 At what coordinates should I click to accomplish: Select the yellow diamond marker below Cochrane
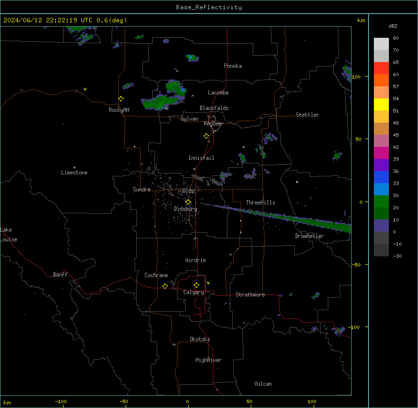pyautogui.click(x=165, y=286)
